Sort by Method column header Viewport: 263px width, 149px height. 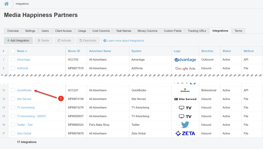(248, 51)
